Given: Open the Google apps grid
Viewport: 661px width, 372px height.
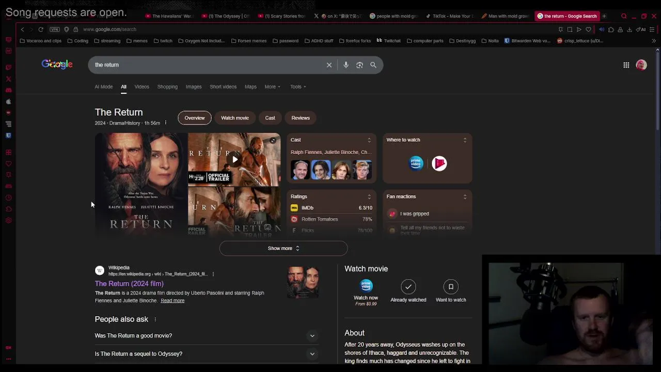Looking at the screenshot, I should tap(626, 65).
